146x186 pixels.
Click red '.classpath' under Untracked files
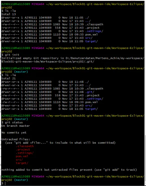click(25, 146)
